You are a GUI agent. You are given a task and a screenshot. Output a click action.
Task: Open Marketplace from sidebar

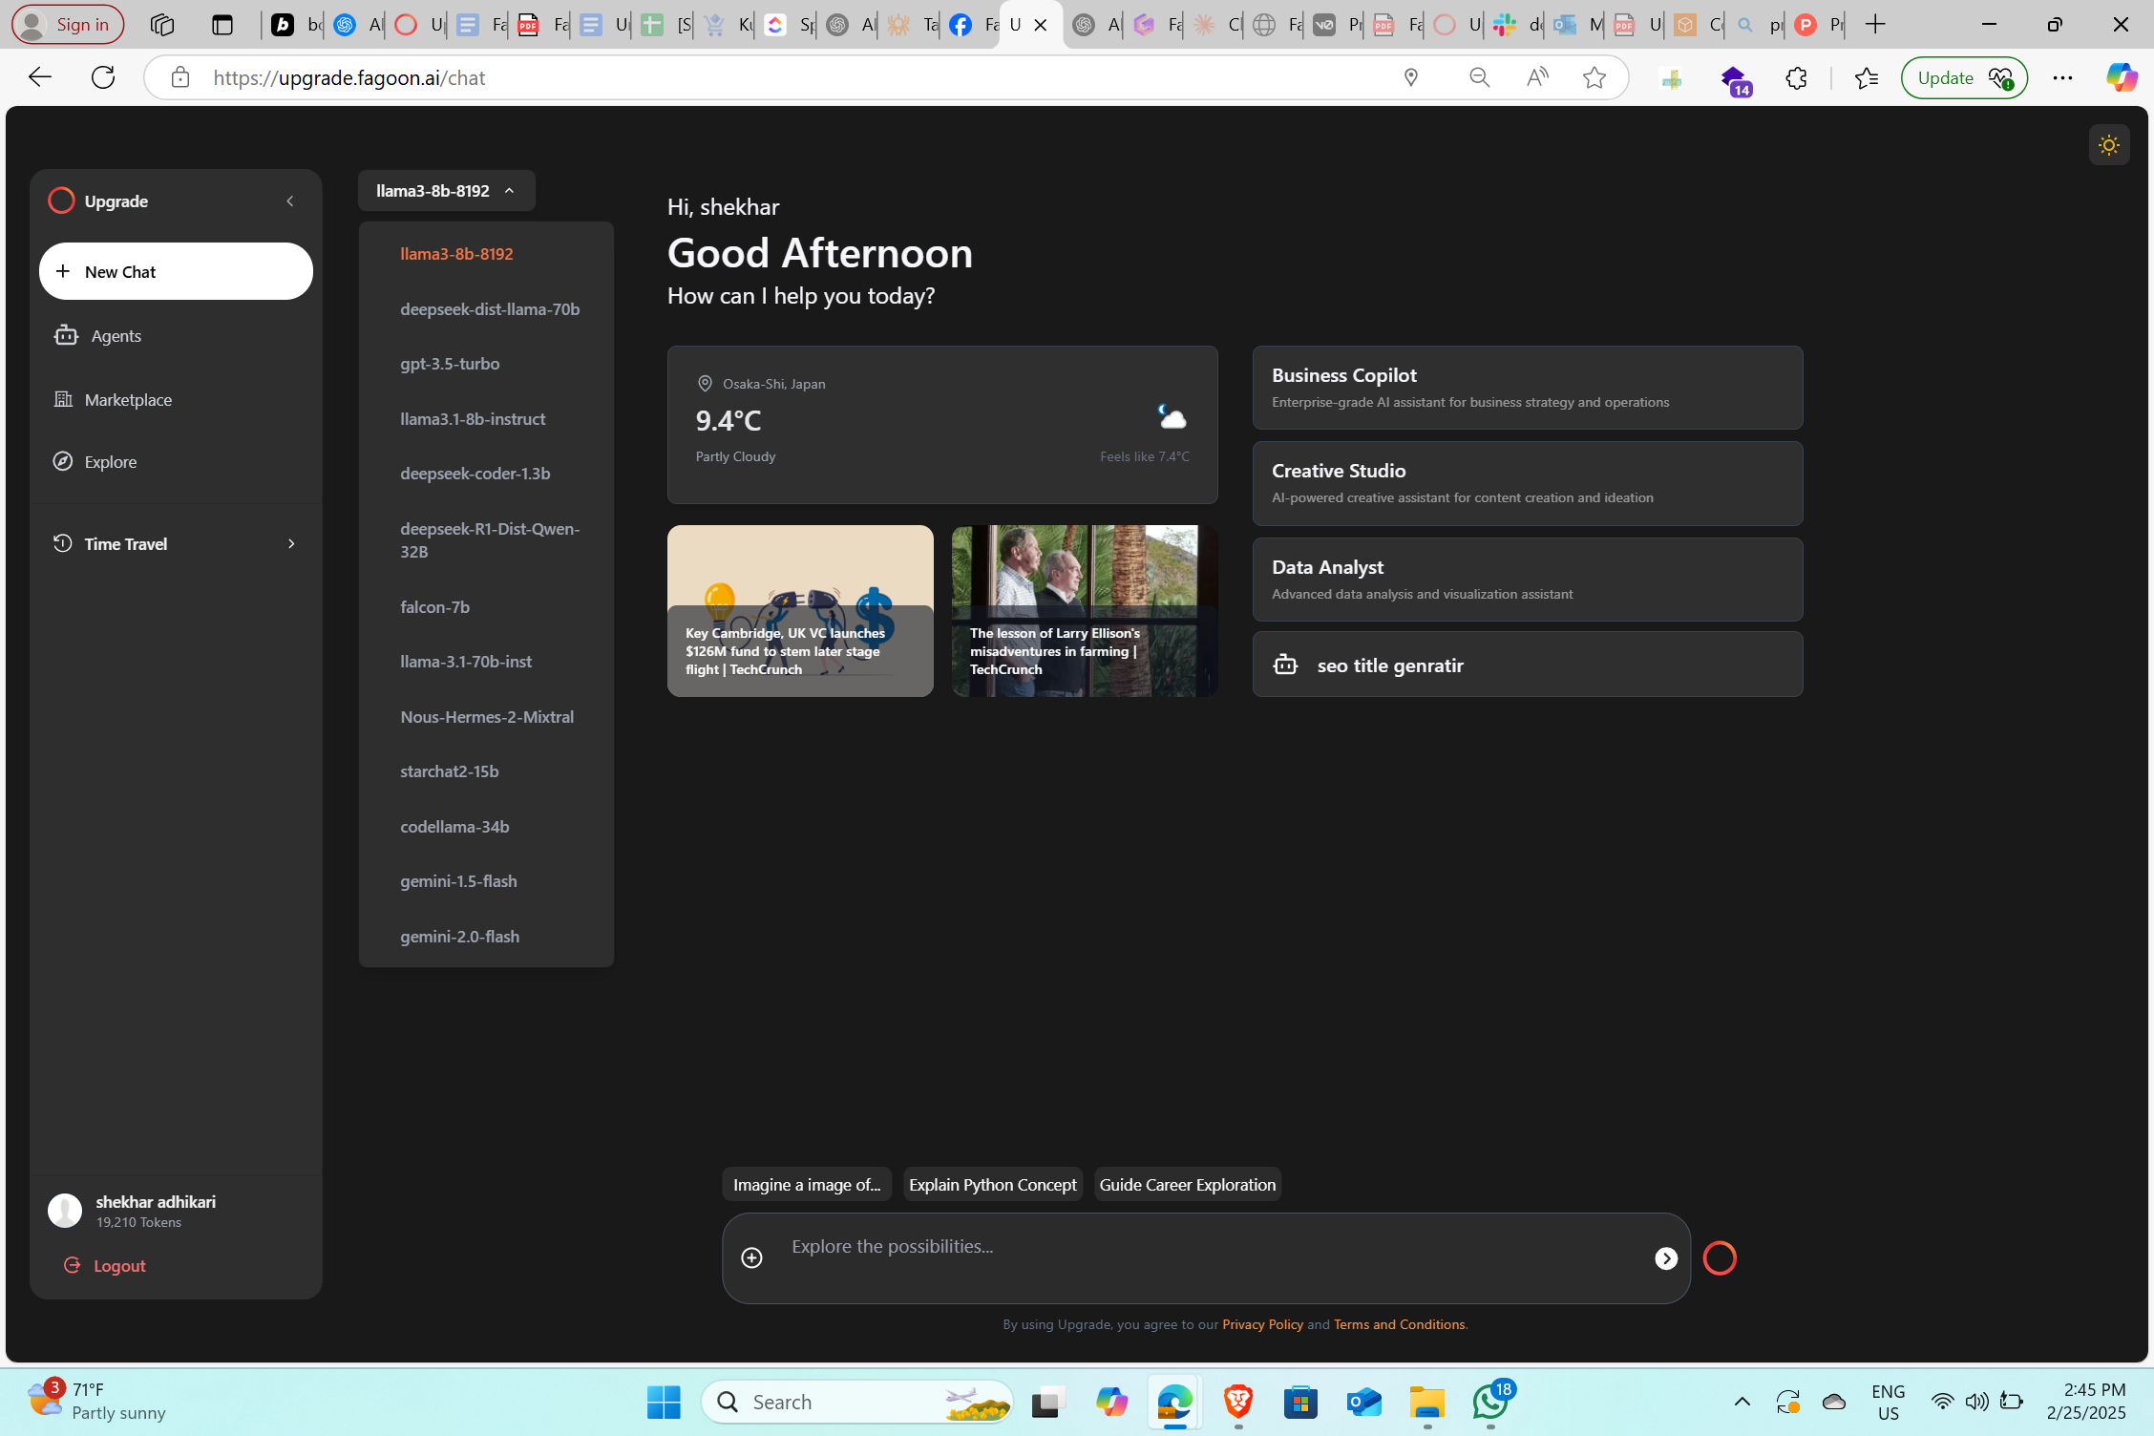click(127, 400)
